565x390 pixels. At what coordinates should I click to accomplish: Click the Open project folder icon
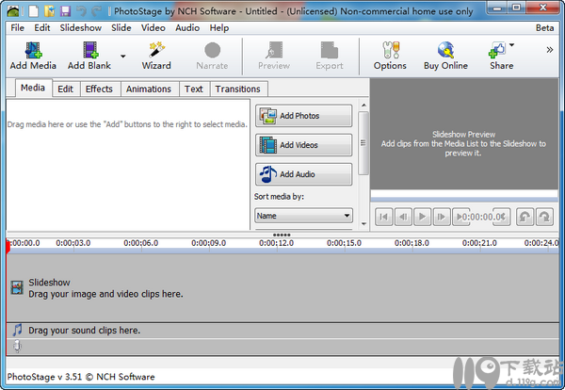[x=49, y=11]
